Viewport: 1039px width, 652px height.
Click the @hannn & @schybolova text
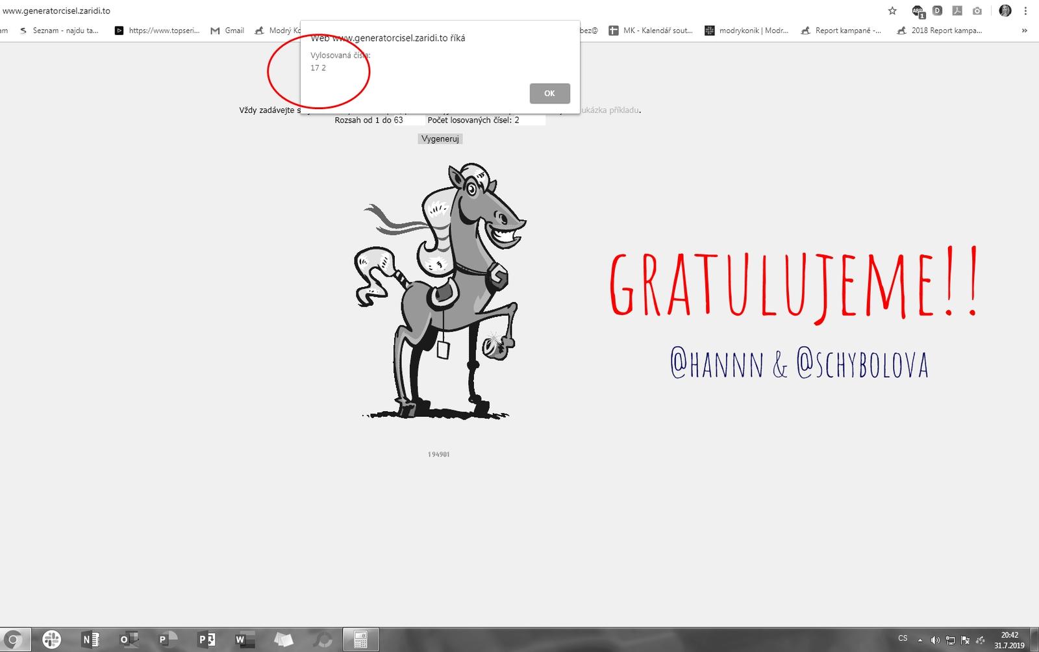(799, 364)
